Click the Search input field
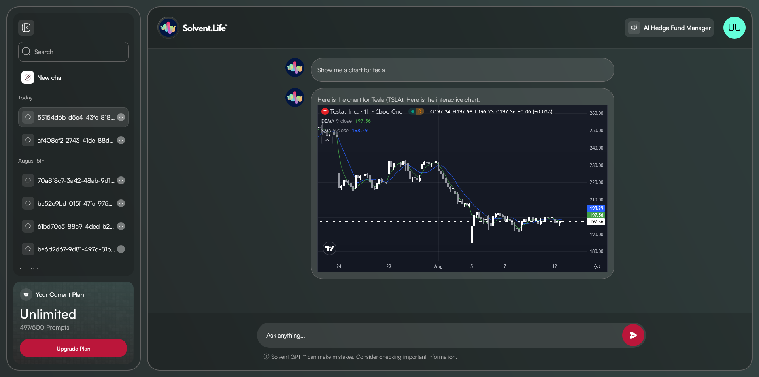Image resolution: width=759 pixels, height=377 pixels. point(74,52)
